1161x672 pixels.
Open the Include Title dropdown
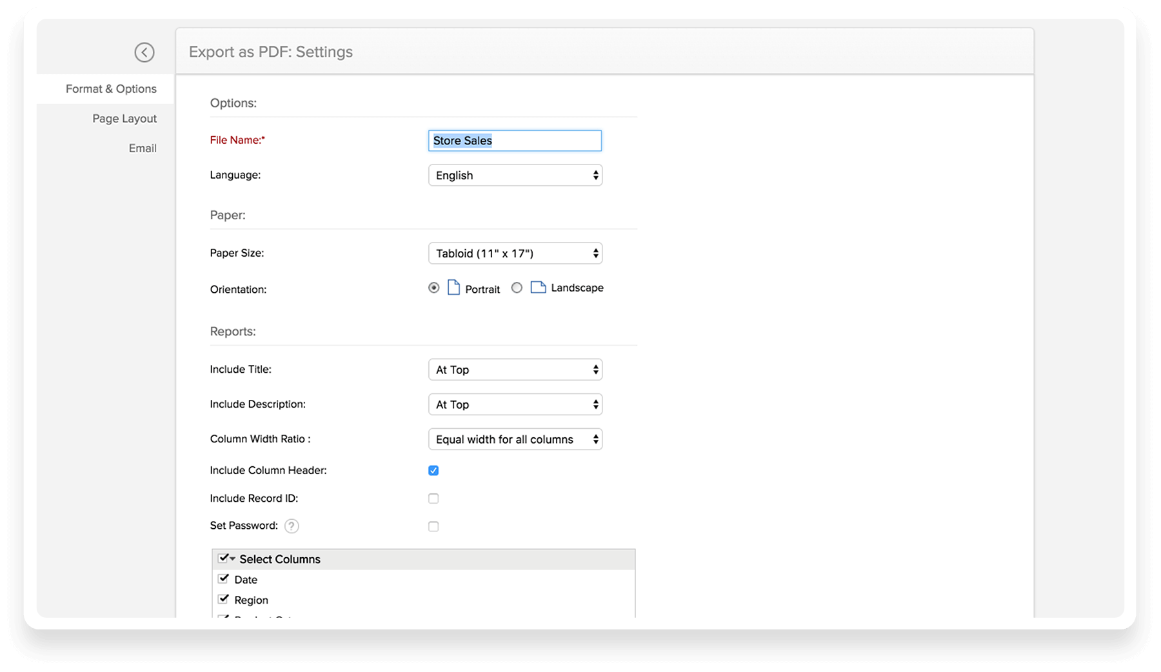pyautogui.click(x=515, y=370)
